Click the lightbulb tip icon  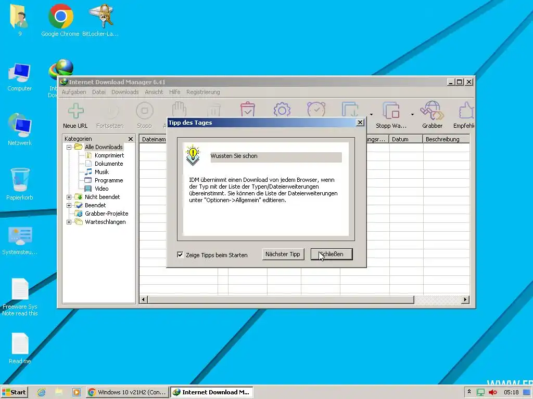pos(193,155)
